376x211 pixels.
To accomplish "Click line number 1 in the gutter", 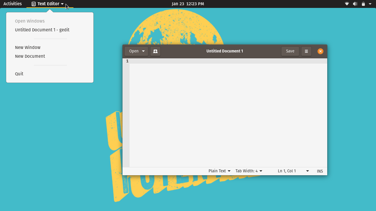I will (127, 61).
